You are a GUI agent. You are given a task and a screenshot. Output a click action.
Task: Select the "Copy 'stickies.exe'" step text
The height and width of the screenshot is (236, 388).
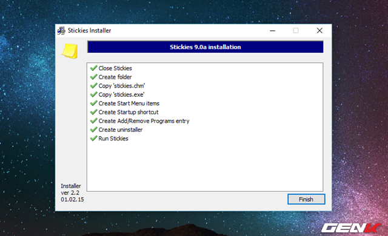click(121, 94)
